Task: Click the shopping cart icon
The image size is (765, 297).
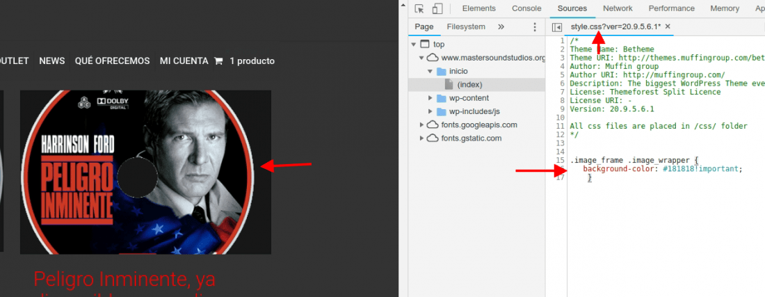Action: tap(218, 61)
